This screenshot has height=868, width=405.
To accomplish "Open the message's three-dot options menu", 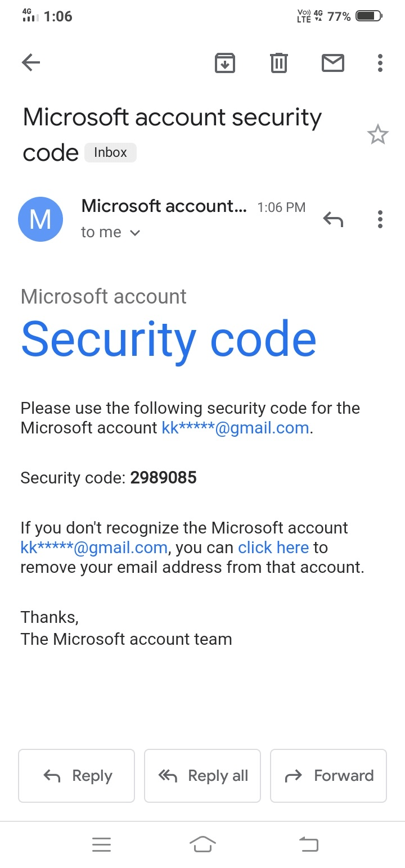I will click(x=380, y=219).
